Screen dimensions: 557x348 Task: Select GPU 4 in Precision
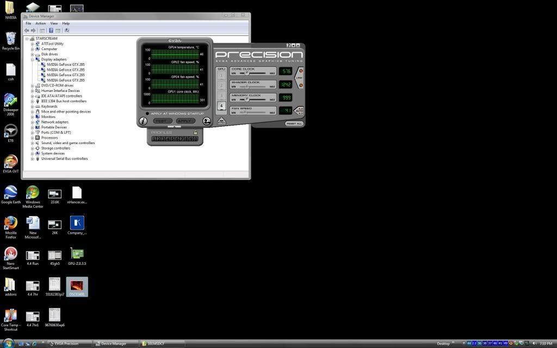coord(221,106)
